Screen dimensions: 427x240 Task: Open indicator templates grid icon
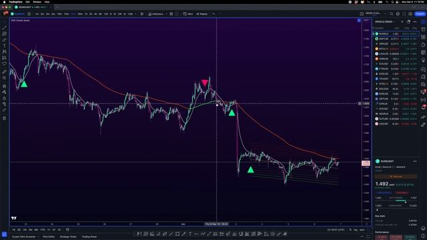click(x=171, y=14)
